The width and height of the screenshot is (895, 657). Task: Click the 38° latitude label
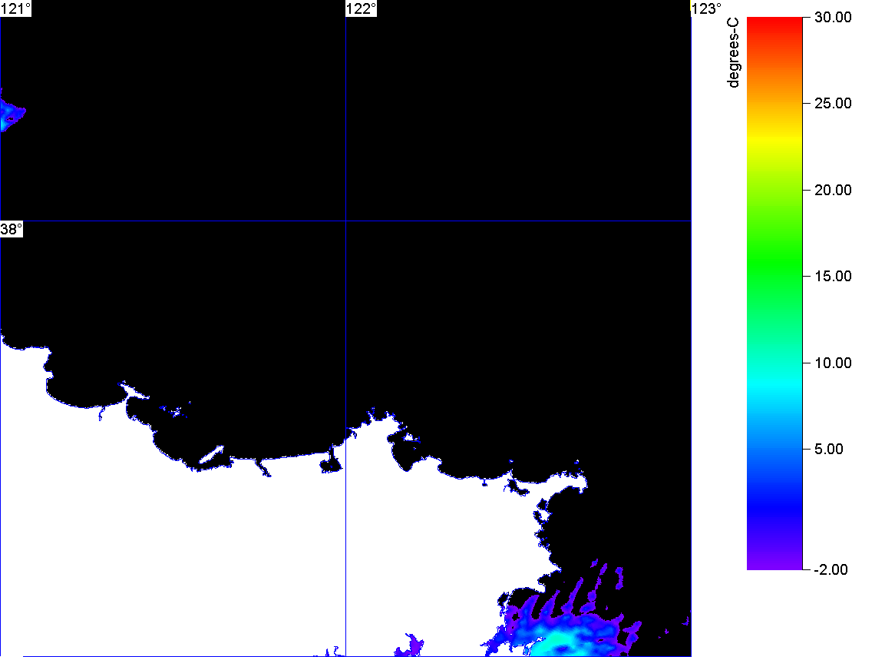coord(12,229)
